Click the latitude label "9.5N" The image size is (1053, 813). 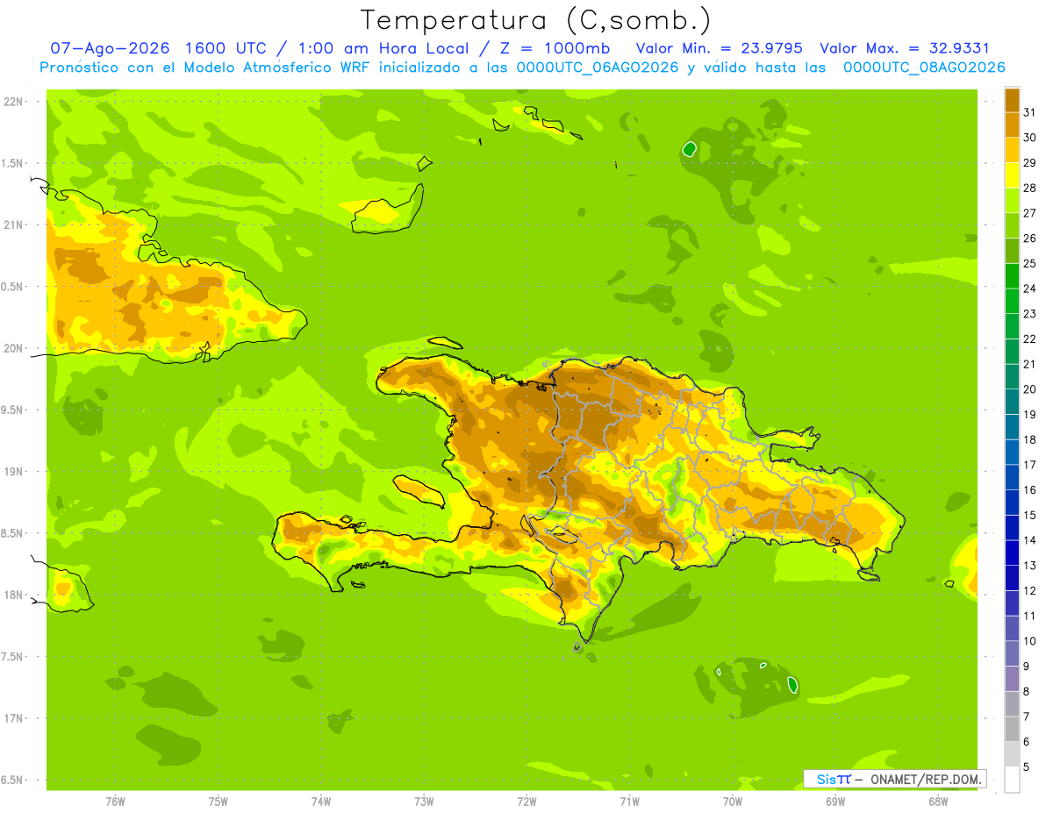click(12, 410)
